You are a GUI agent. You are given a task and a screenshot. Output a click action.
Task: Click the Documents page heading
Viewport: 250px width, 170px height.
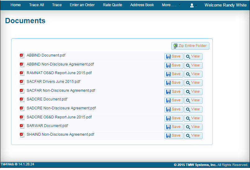click(x=25, y=21)
